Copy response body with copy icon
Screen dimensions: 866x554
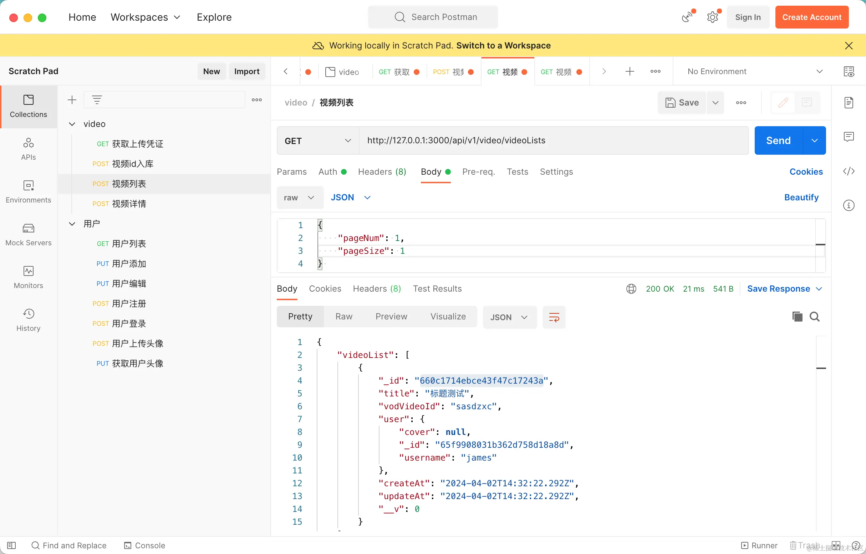(797, 317)
